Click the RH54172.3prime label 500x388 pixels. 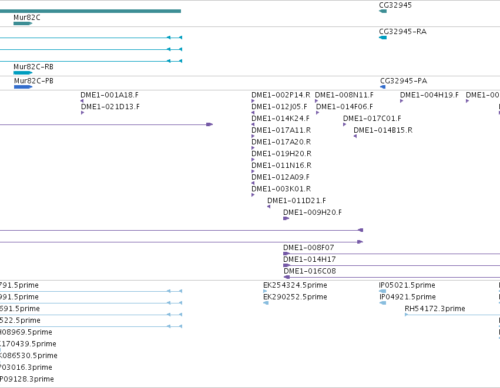(435, 308)
